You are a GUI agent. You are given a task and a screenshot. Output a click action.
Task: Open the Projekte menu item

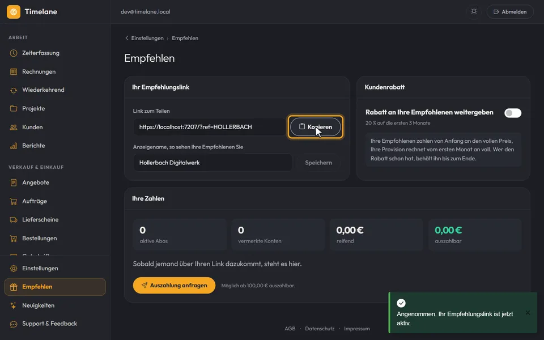pos(55,109)
